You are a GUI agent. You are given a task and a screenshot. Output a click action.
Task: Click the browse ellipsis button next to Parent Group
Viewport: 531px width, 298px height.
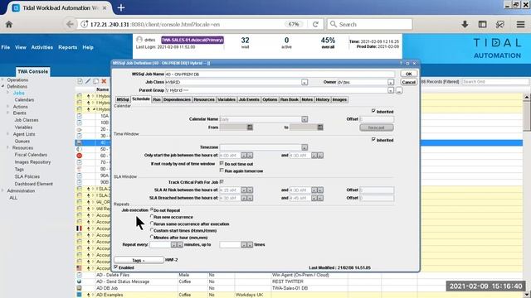coord(399,90)
